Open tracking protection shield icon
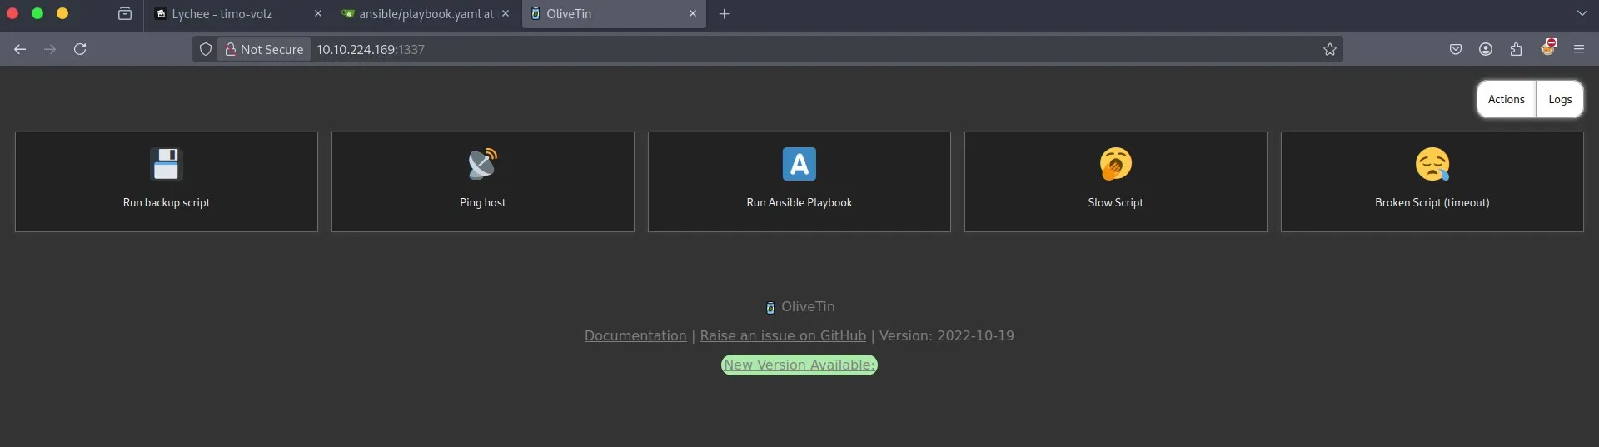 point(206,49)
